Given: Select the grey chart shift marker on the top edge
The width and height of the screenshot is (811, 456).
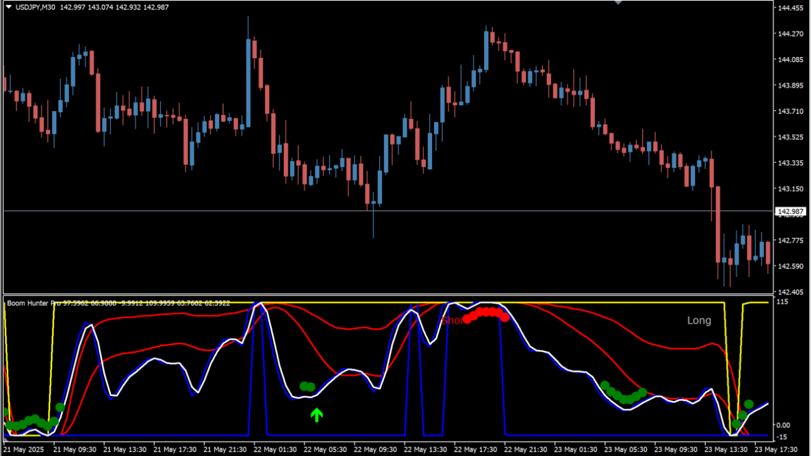Looking at the screenshot, I should pos(618,3).
